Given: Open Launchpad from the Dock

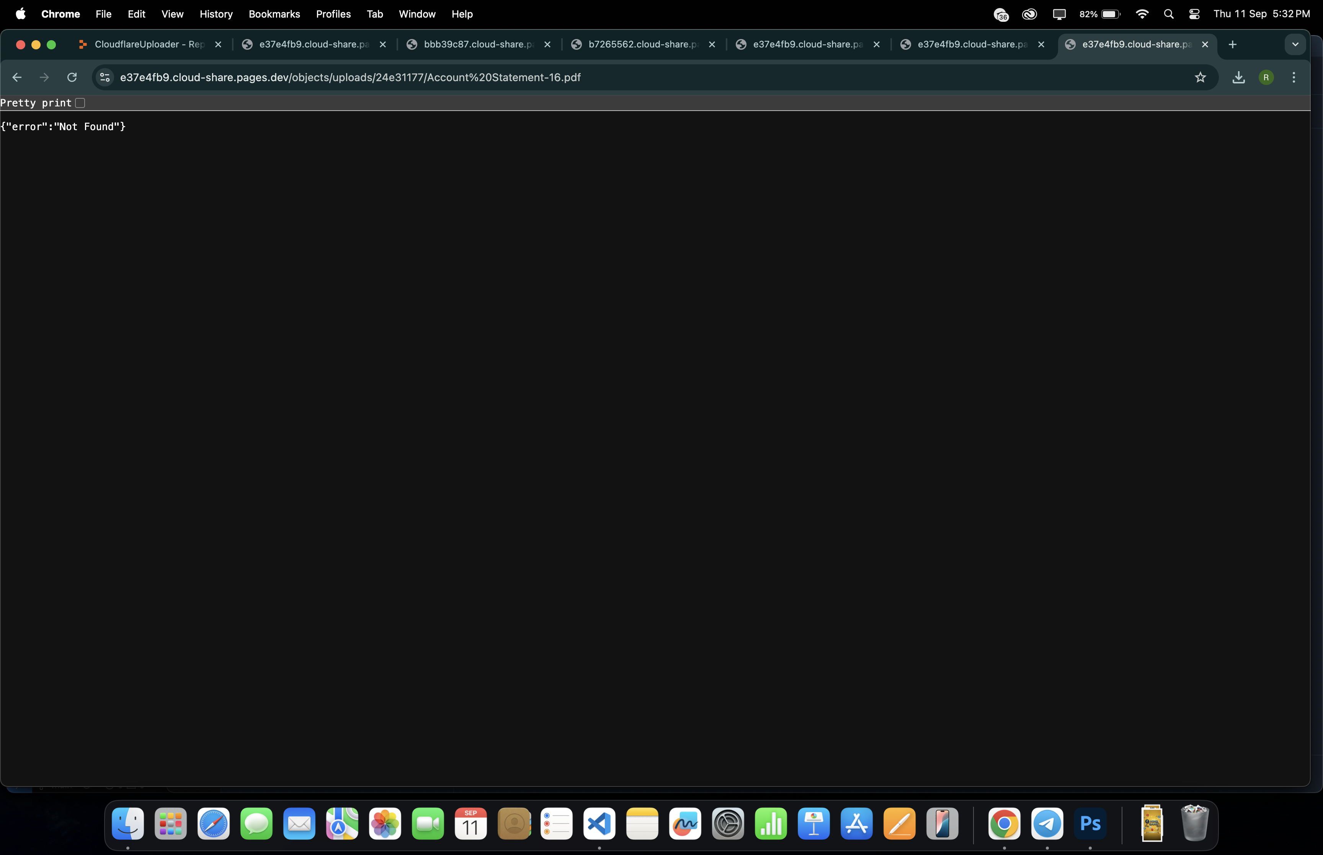Looking at the screenshot, I should (170, 823).
